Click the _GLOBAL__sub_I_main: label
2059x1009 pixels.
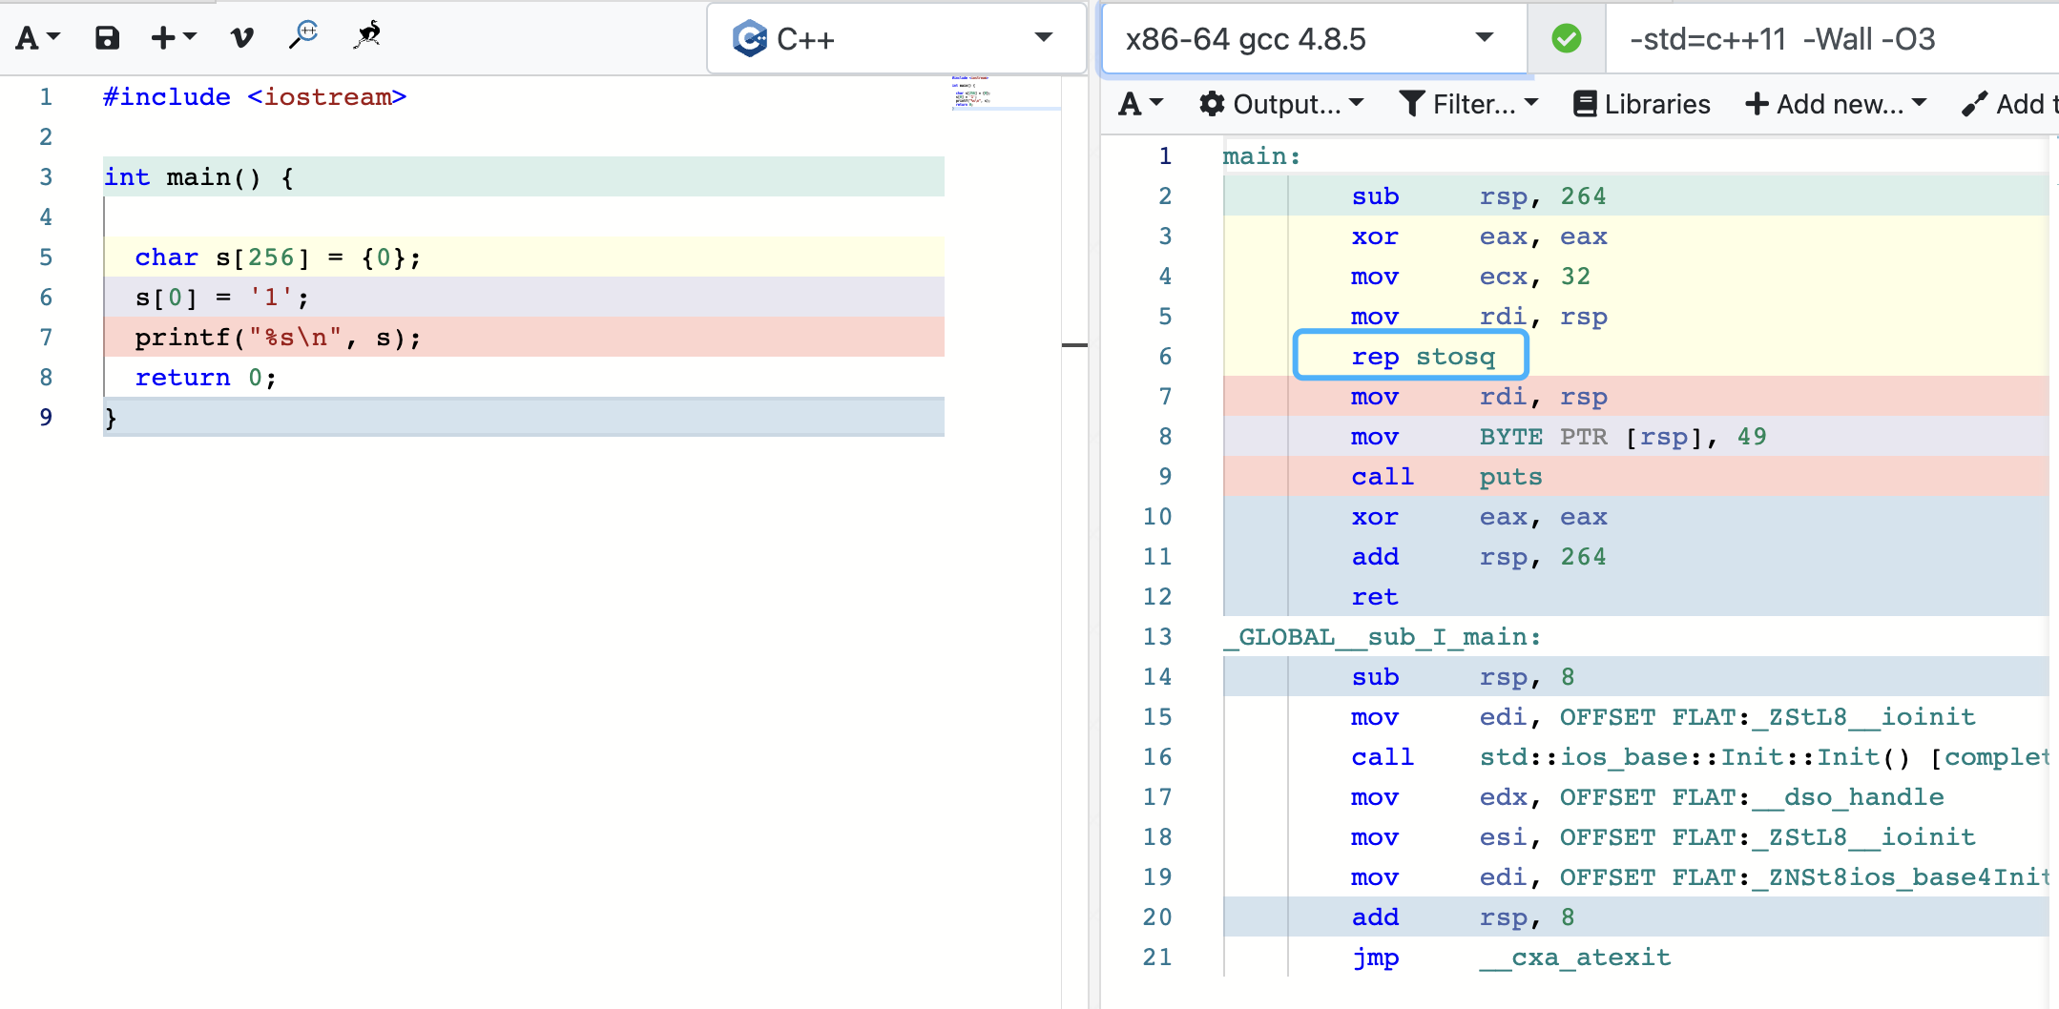1383,637
